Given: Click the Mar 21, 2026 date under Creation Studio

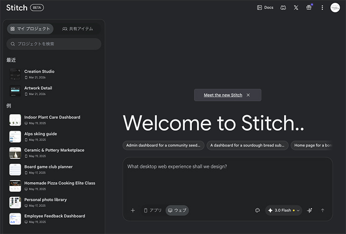Looking at the screenshot, I should tap(37, 78).
